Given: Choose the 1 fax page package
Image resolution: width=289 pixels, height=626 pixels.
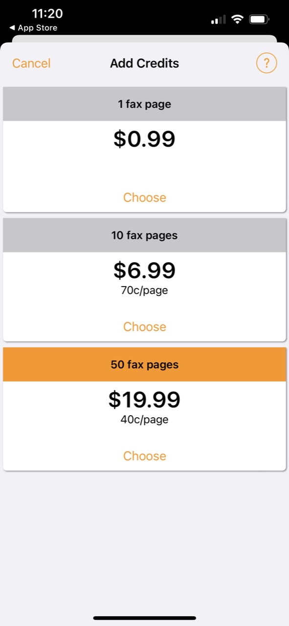Looking at the screenshot, I should (145, 198).
